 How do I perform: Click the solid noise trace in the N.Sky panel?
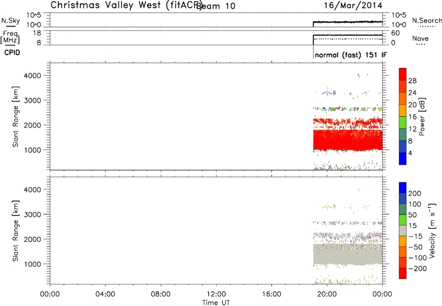pos(348,22)
